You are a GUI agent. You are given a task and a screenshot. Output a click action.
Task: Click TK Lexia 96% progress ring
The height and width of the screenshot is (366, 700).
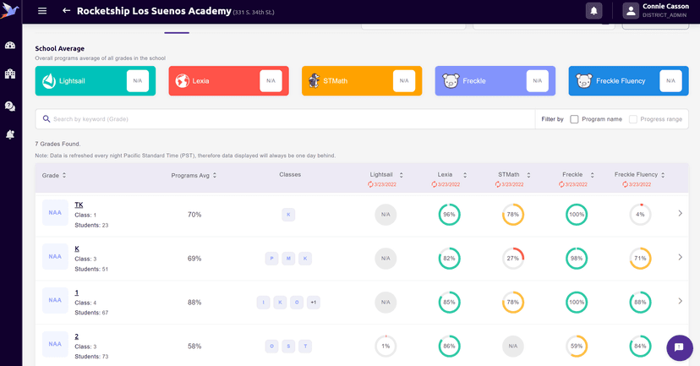(x=449, y=214)
